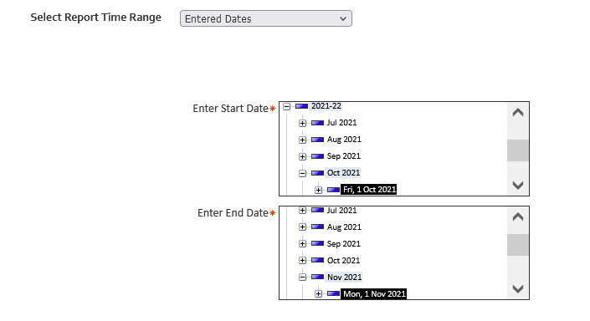Click the Start Date scroll up arrow
The height and width of the screenshot is (321, 590).
pyautogui.click(x=518, y=112)
